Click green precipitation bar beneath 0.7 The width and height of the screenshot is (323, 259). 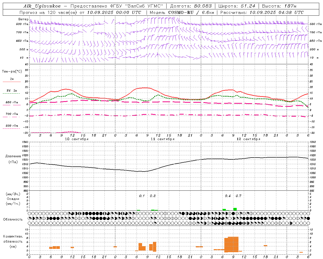tap(235, 209)
